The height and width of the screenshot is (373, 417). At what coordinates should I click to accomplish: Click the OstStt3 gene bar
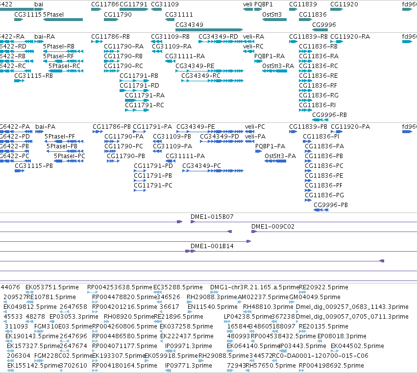click(274, 20)
